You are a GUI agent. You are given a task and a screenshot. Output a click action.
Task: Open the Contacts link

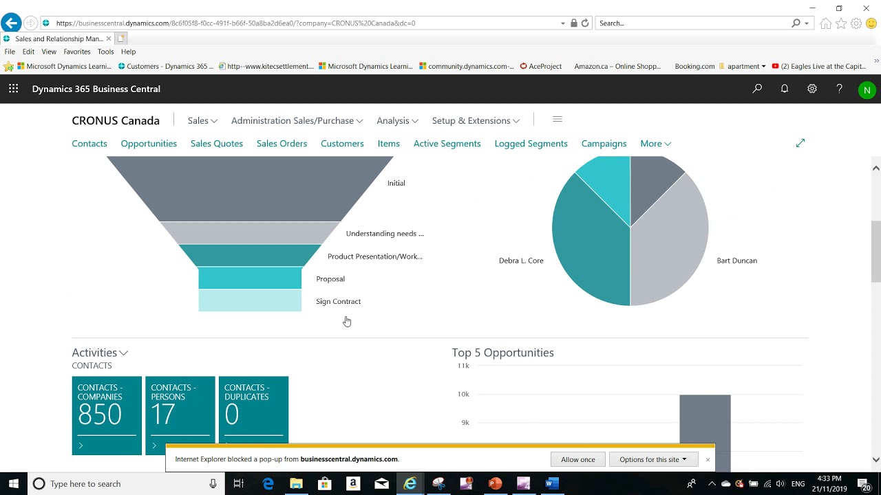(89, 144)
